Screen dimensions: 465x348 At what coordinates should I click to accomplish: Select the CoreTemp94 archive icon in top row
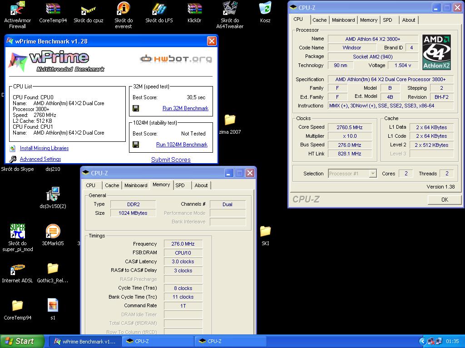coord(53,9)
